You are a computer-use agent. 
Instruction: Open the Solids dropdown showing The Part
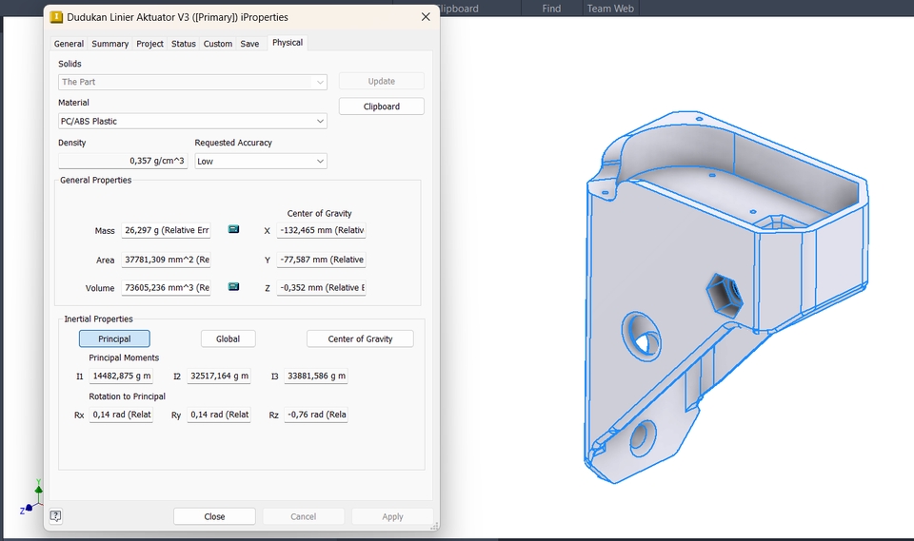point(192,82)
